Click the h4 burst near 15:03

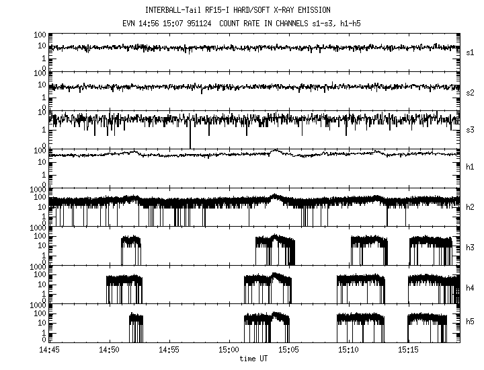pos(268,288)
